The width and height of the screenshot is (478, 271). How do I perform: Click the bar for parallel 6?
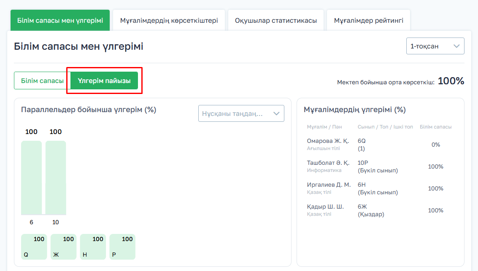click(x=31, y=178)
